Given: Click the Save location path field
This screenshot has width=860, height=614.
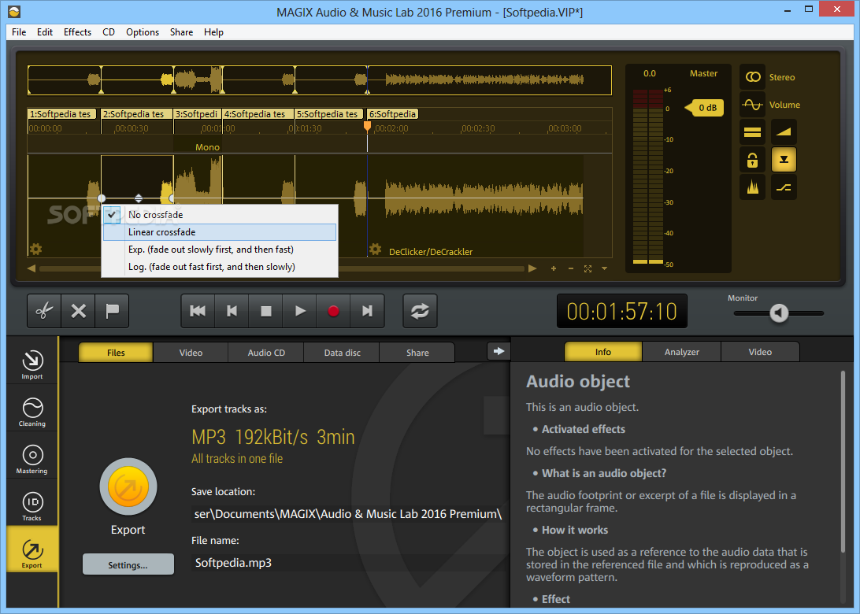Looking at the screenshot, I should tap(350, 514).
